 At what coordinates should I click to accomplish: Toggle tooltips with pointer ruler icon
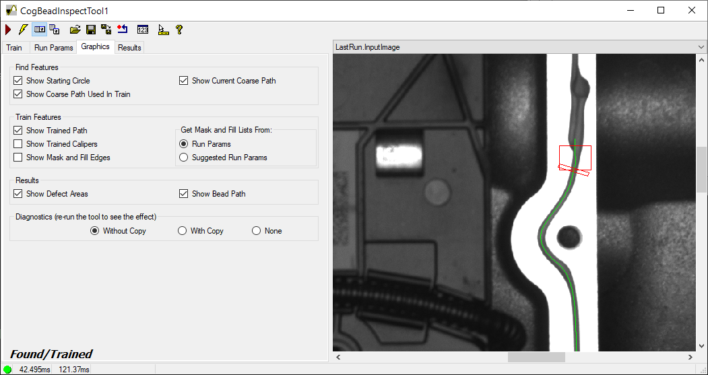pyautogui.click(x=164, y=30)
